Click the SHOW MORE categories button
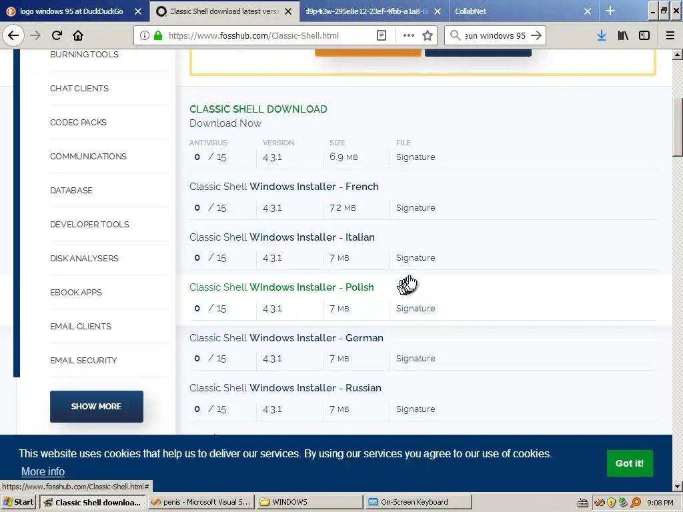This screenshot has width=683, height=512. tap(96, 406)
